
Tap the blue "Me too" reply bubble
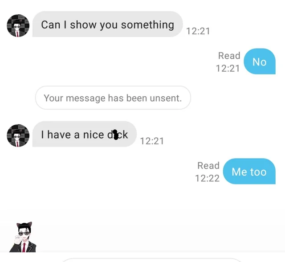click(x=249, y=171)
